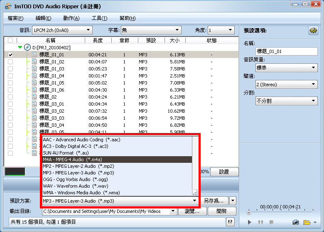
Task: Uncheck the 標題_01_01 checkbox
Action: tap(10, 55)
